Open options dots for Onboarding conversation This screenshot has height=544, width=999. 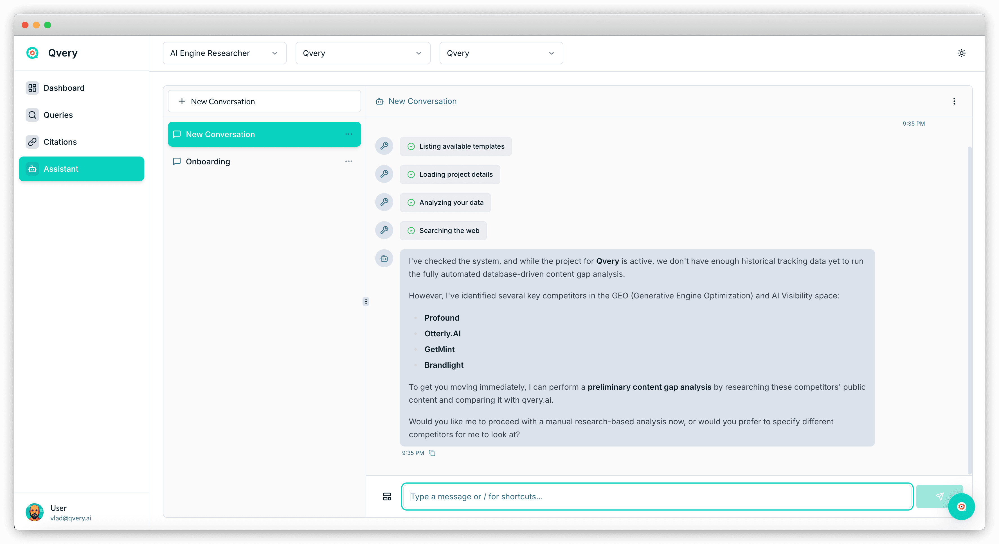tap(348, 161)
